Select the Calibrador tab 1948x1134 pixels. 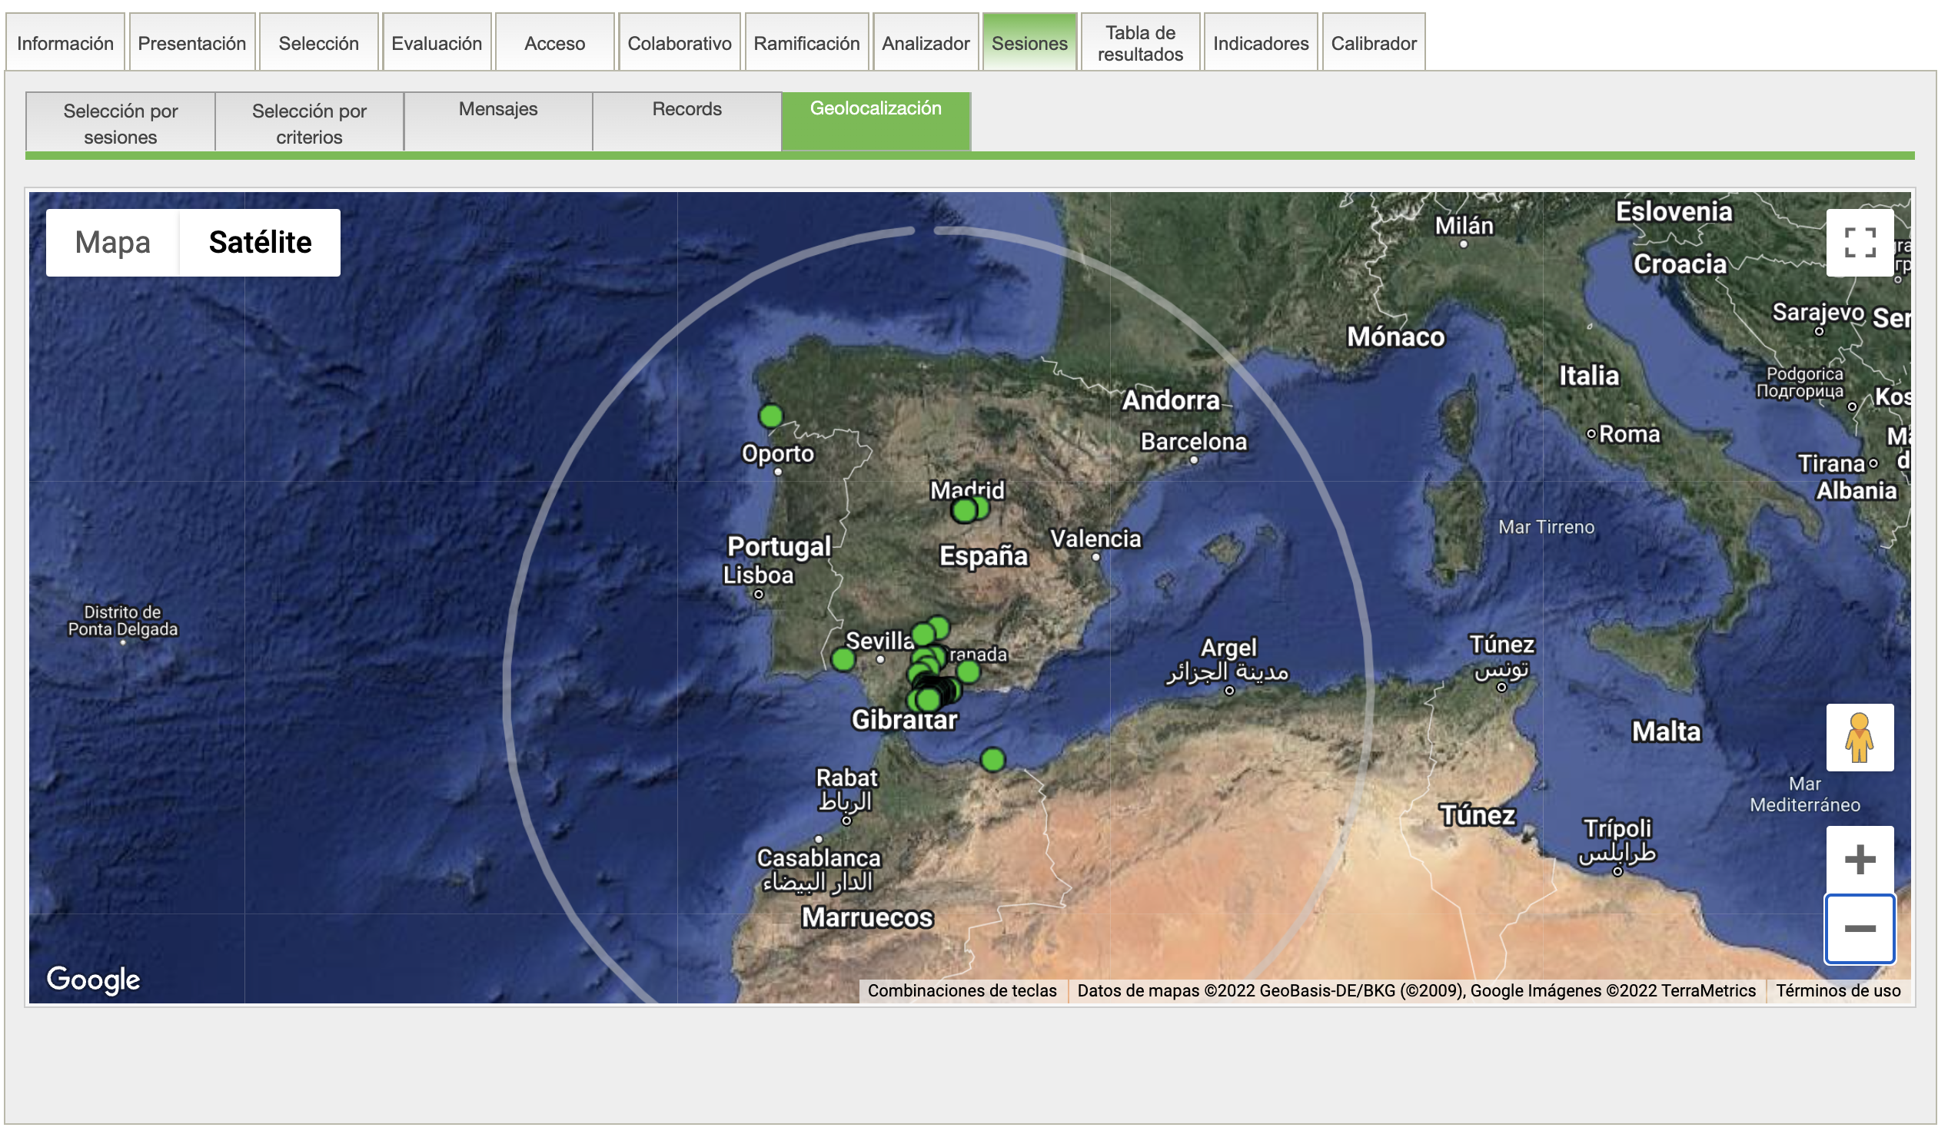(x=1373, y=43)
